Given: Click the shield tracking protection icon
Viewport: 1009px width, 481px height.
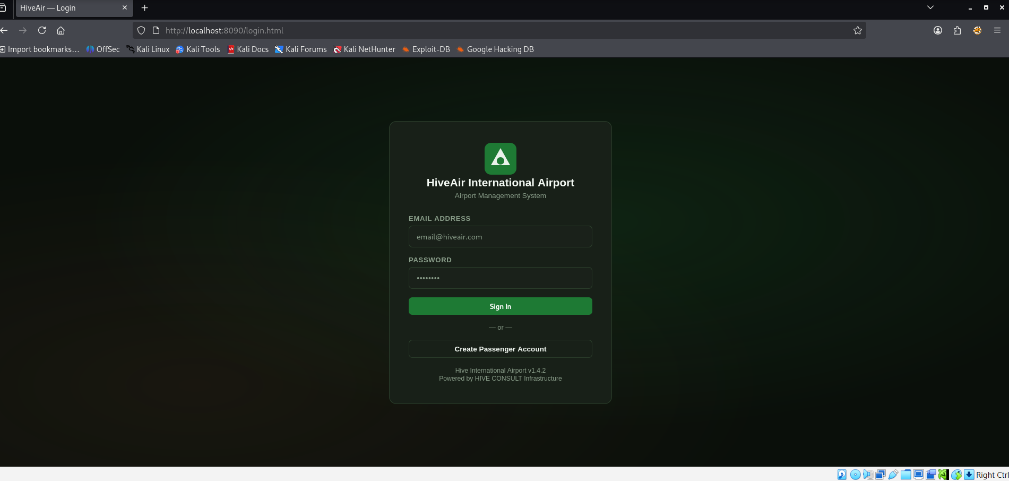Looking at the screenshot, I should [x=141, y=30].
